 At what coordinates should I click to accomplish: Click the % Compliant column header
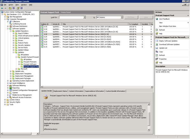134,24
